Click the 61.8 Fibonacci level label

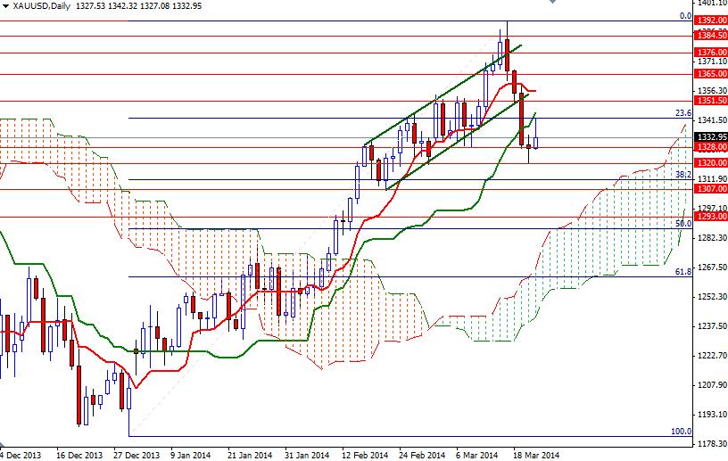pyautogui.click(x=682, y=271)
